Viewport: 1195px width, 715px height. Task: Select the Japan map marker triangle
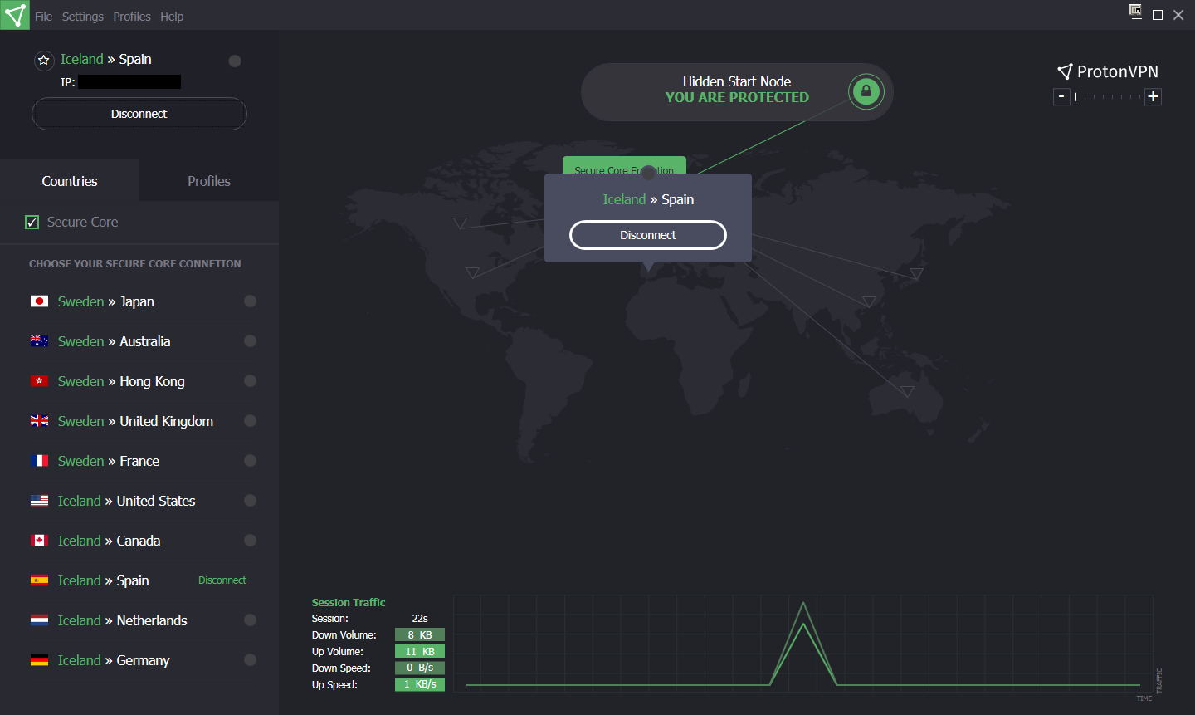click(x=916, y=272)
